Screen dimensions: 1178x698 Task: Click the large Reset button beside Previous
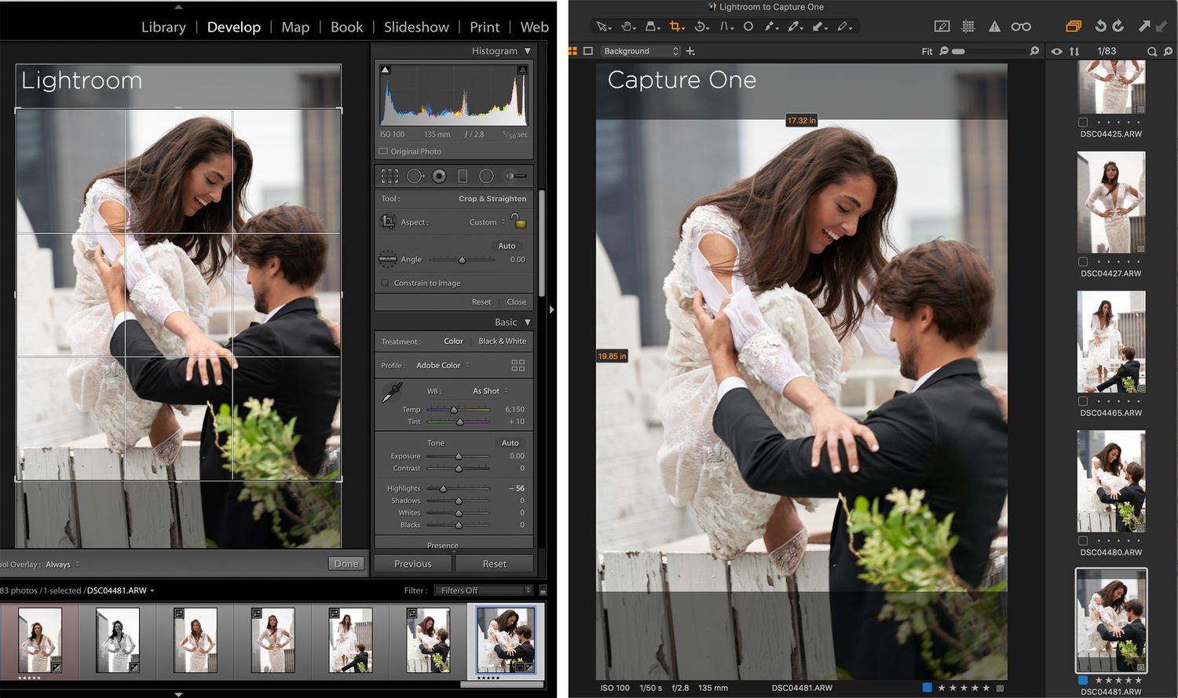pos(495,564)
